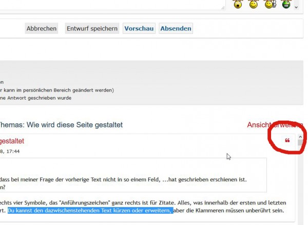The image size is (308, 225).
Task: Insert the green grinning smiley
Action: (286, 4)
